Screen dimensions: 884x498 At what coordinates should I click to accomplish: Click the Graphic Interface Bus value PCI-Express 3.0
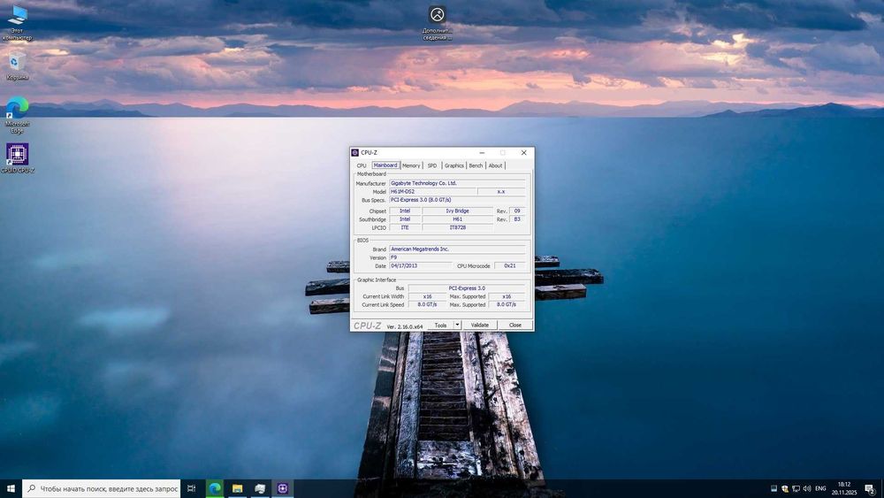(467, 288)
